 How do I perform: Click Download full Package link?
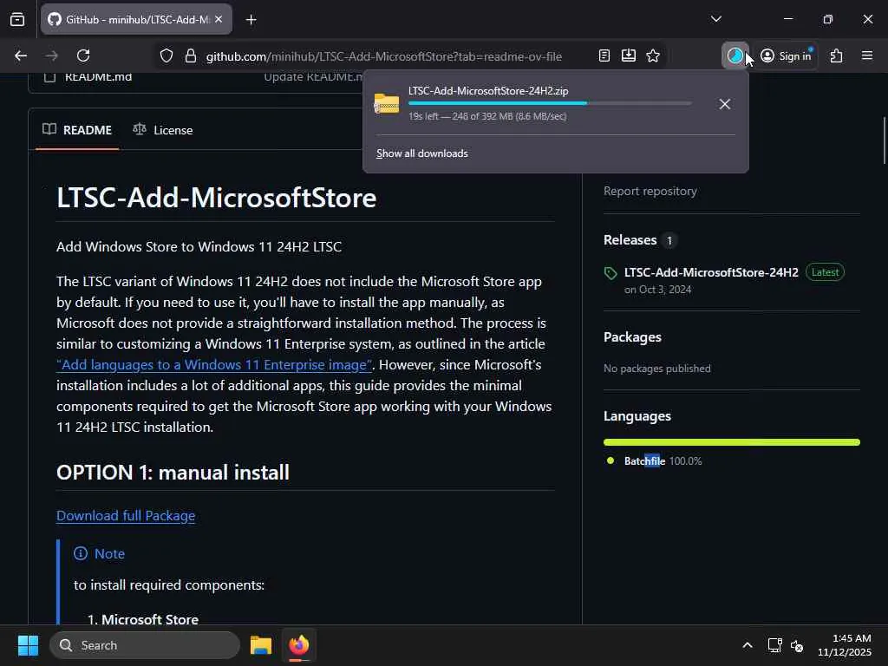126,516
